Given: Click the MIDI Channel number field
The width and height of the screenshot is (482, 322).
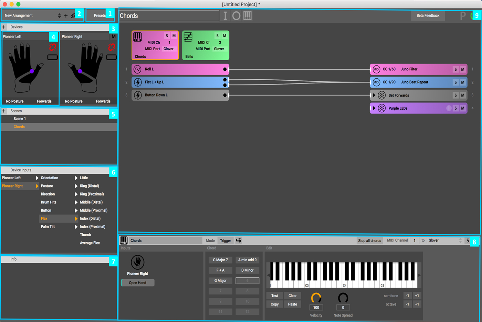Looking at the screenshot, I should [415, 240].
